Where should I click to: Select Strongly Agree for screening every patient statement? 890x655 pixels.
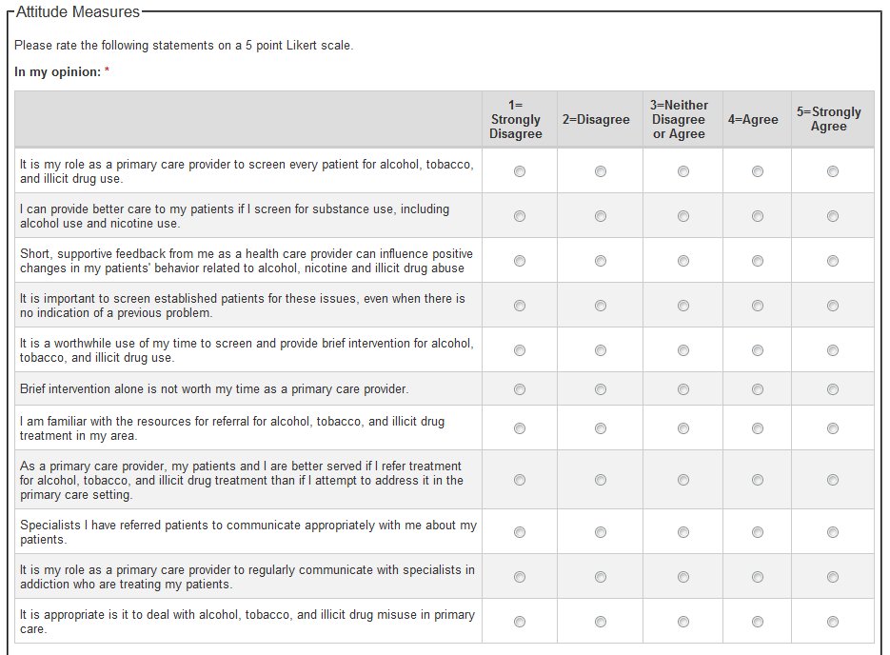(833, 171)
